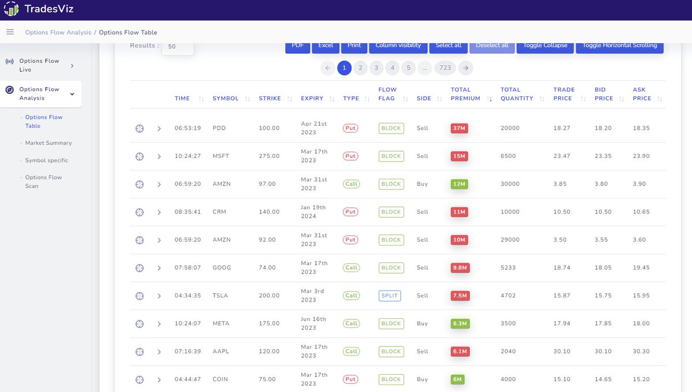Export the table as PDF

pyautogui.click(x=298, y=44)
